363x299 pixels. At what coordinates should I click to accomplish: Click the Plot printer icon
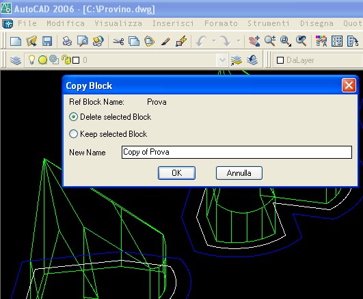(x=67, y=42)
